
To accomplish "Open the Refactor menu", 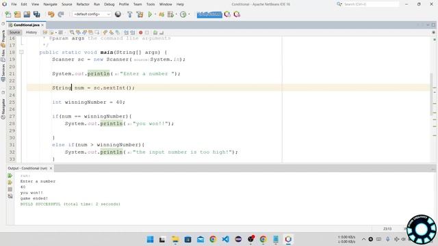I will pos(83,4).
